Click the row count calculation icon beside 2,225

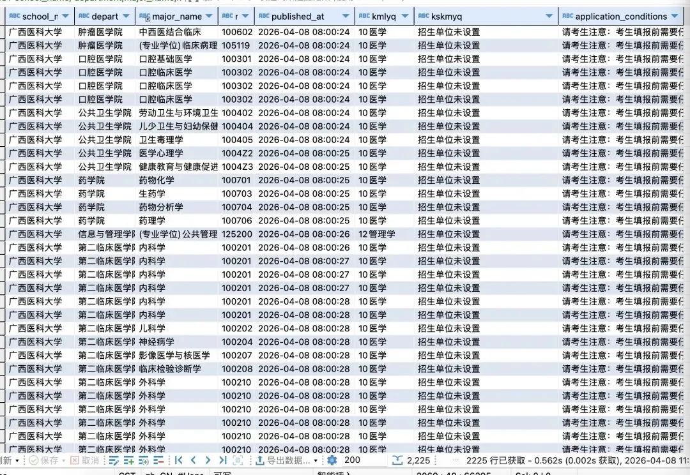pos(397,460)
